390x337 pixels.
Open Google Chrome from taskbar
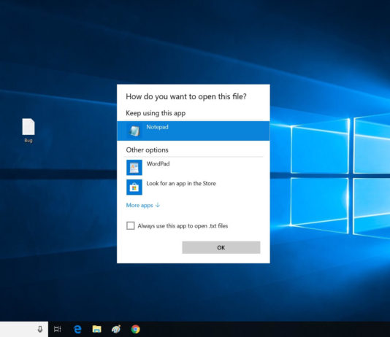(136, 329)
